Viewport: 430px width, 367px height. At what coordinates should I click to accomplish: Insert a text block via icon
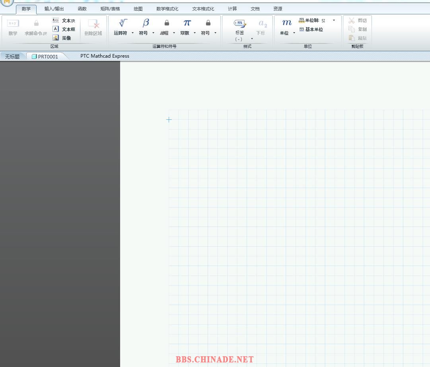(x=56, y=20)
